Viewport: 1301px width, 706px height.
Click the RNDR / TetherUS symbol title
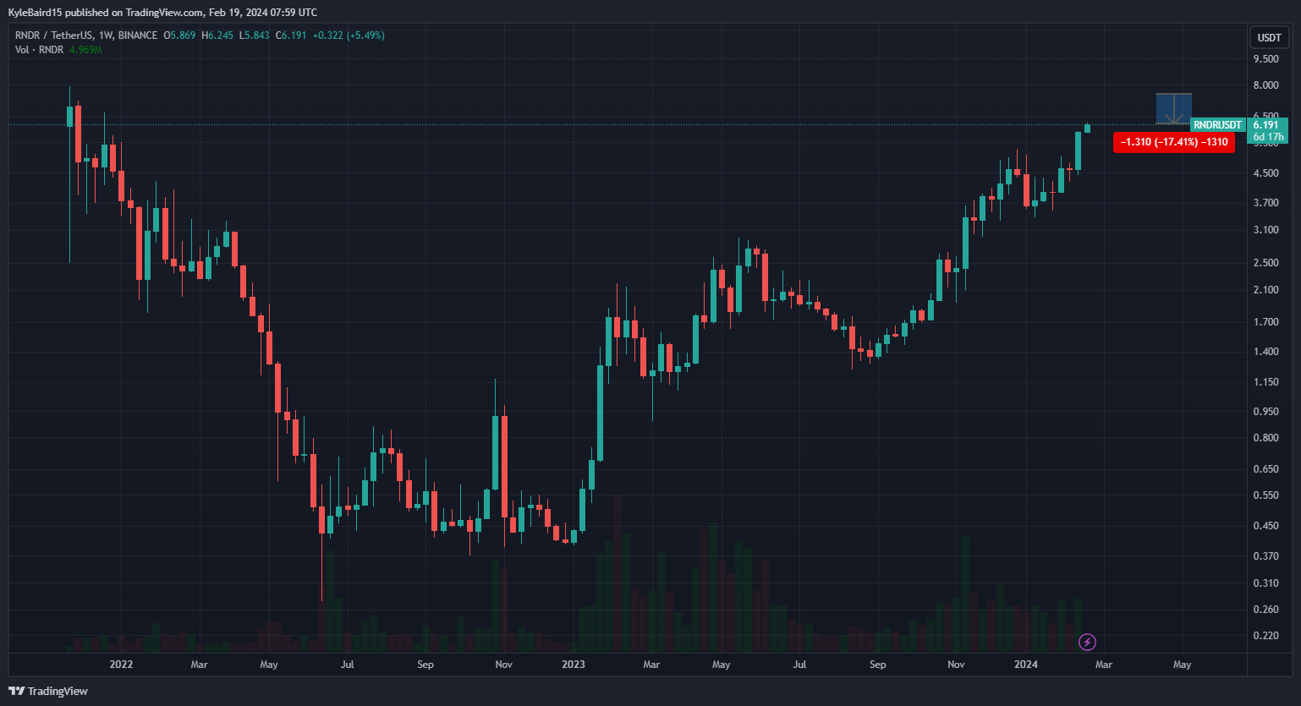(53, 36)
